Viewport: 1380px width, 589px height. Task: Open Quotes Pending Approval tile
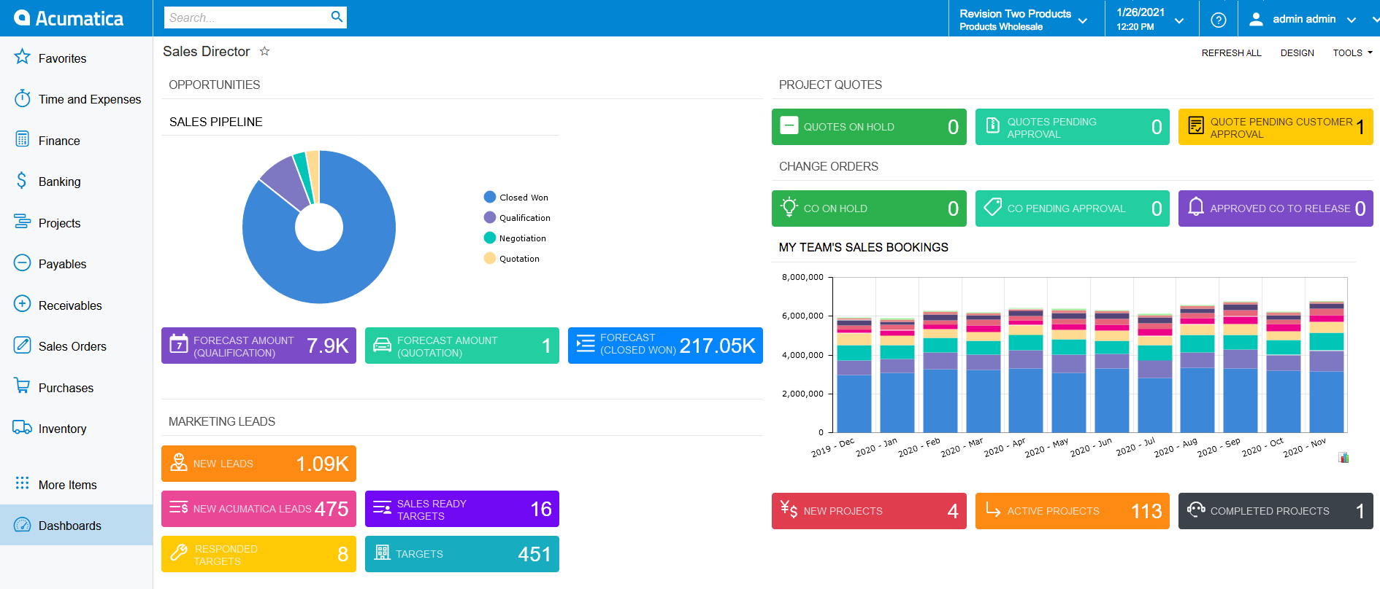tap(1073, 127)
